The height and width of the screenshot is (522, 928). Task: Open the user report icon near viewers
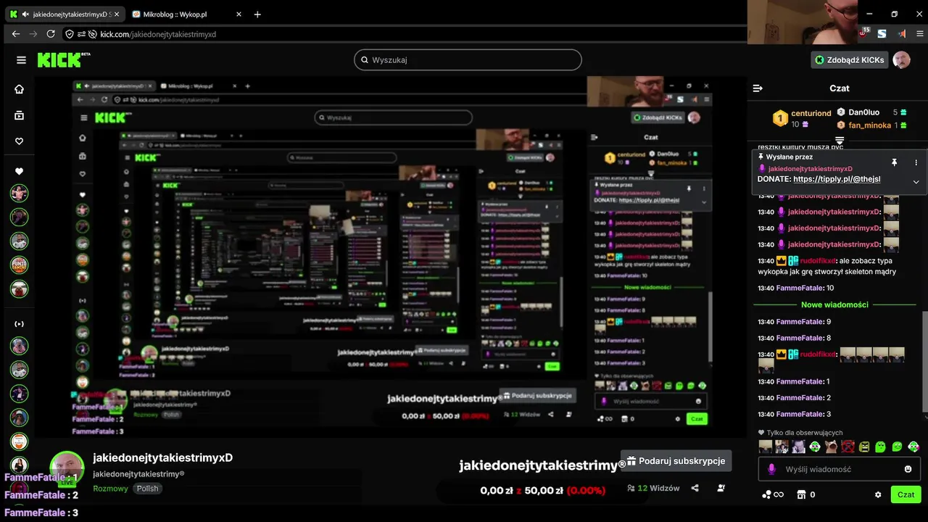(x=721, y=488)
